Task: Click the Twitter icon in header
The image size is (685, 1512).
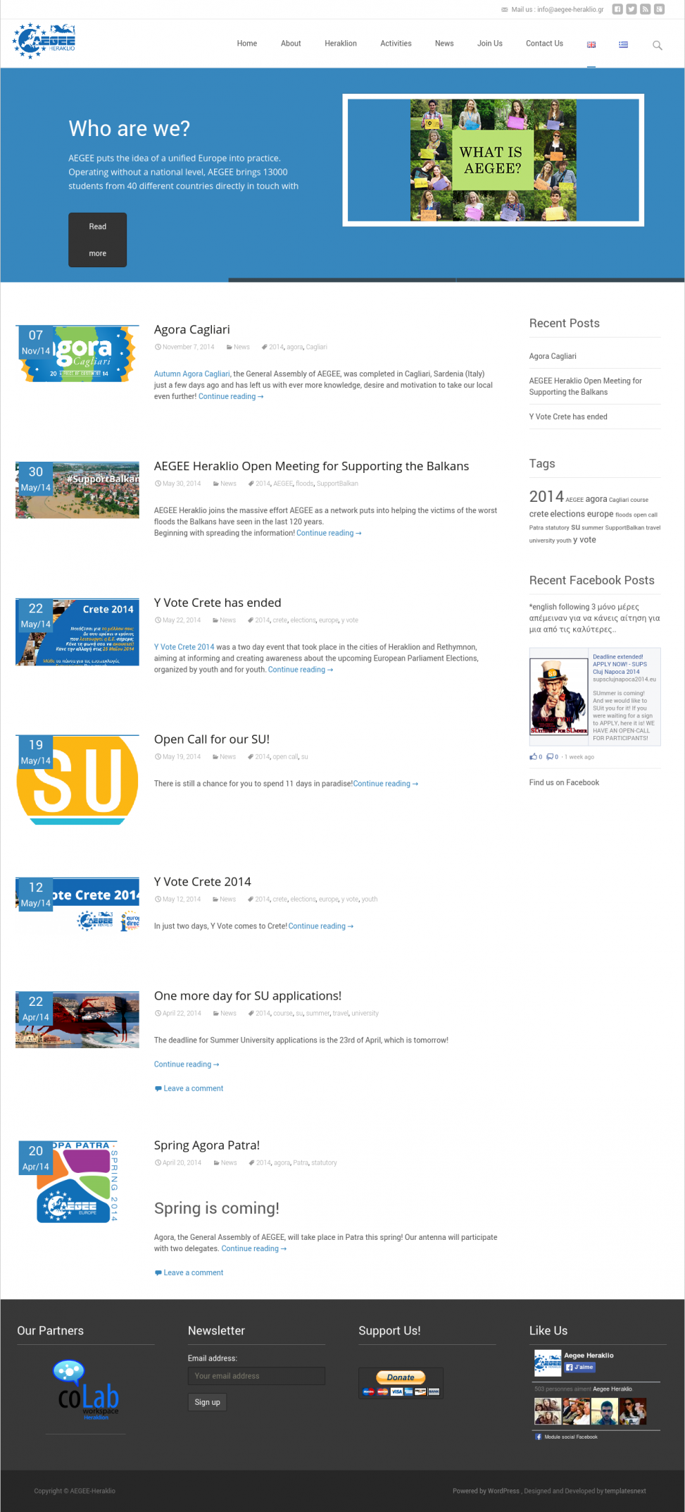Action: [631, 9]
